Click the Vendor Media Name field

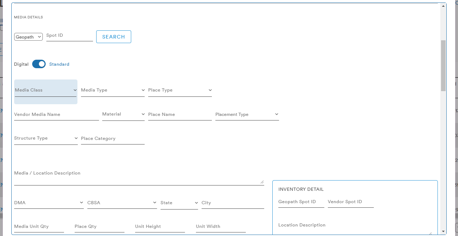pos(57,114)
